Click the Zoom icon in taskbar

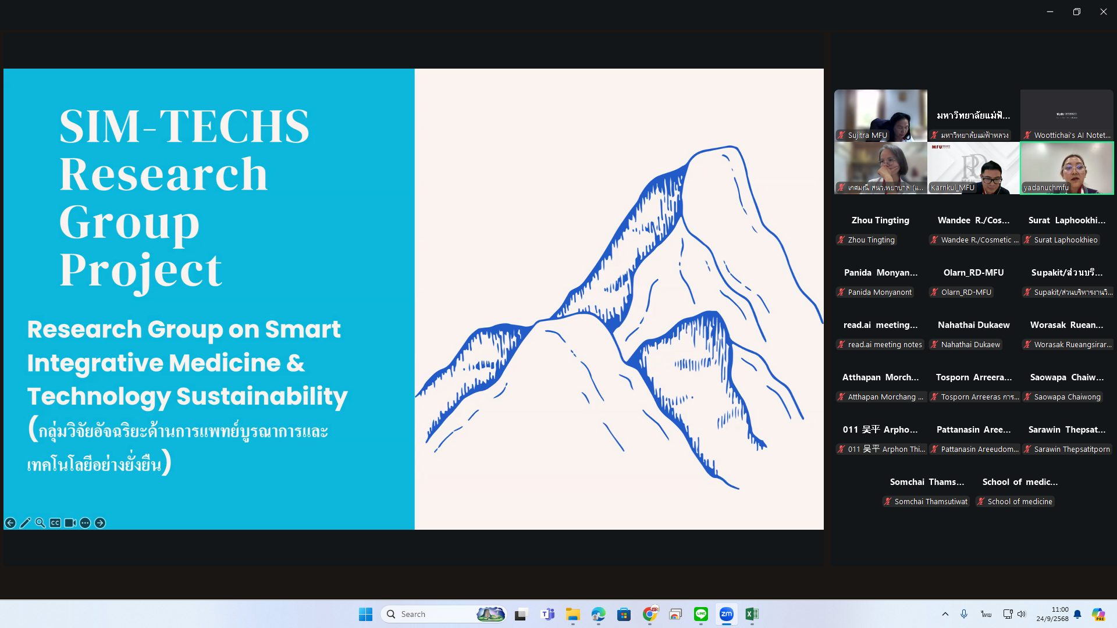coord(726,614)
